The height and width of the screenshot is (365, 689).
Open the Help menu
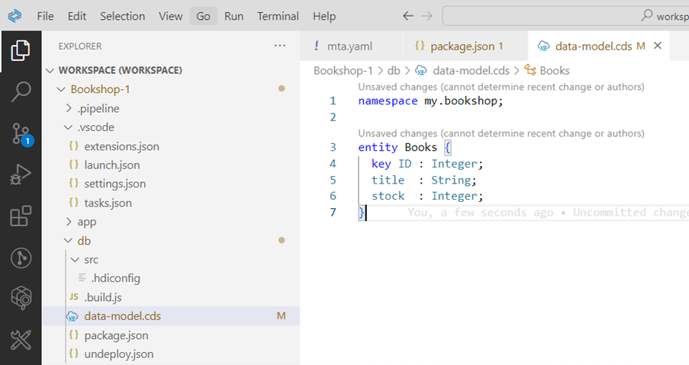pyautogui.click(x=324, y=16)
